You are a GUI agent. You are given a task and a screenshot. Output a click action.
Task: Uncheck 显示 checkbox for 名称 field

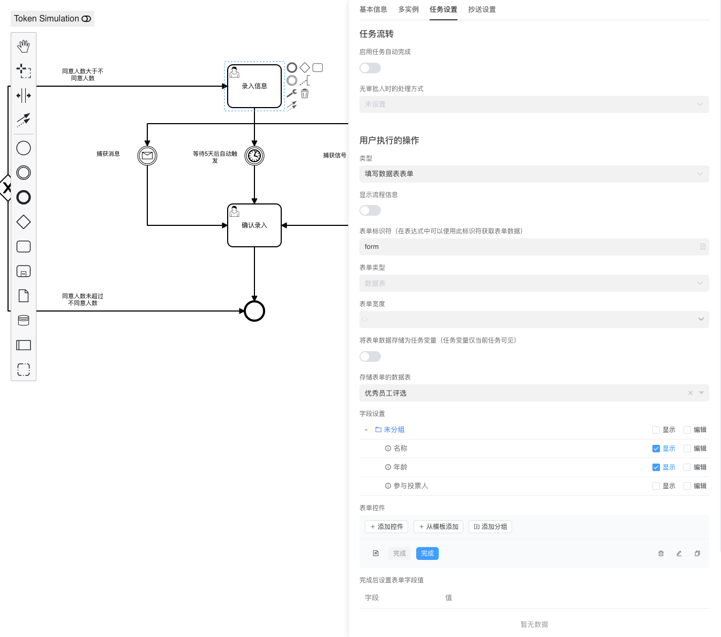(656, 449)
